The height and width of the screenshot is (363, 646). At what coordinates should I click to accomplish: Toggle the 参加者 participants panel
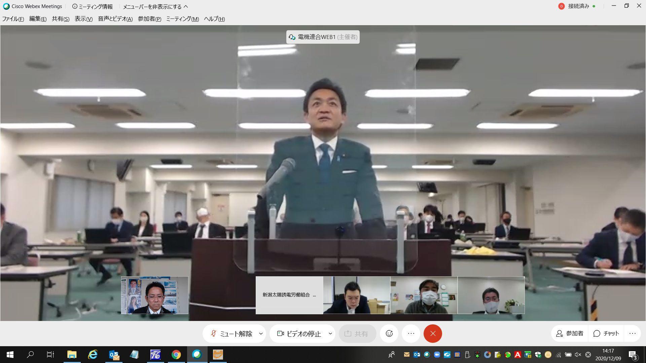(570, 333)
